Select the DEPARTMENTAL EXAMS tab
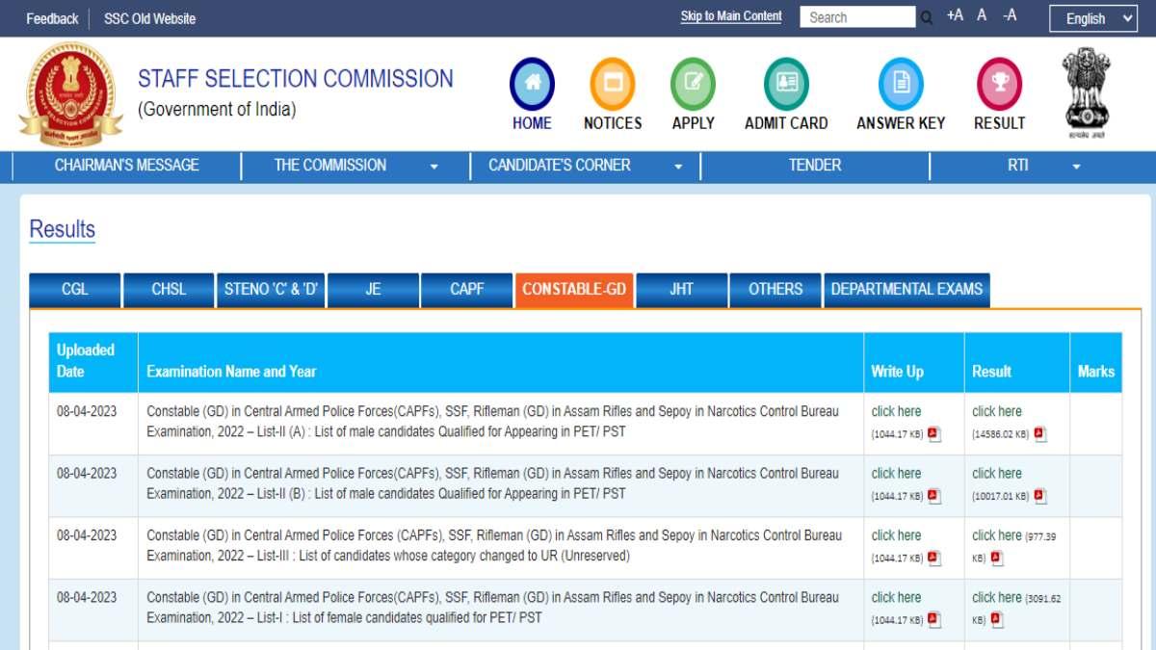1156x650 pixels. pos(906,289)
